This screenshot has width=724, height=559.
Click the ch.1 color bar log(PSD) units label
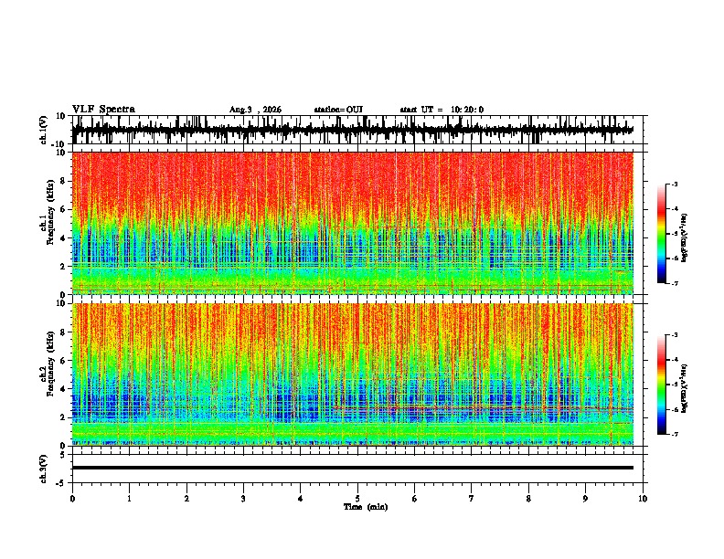tap(685, 237)
